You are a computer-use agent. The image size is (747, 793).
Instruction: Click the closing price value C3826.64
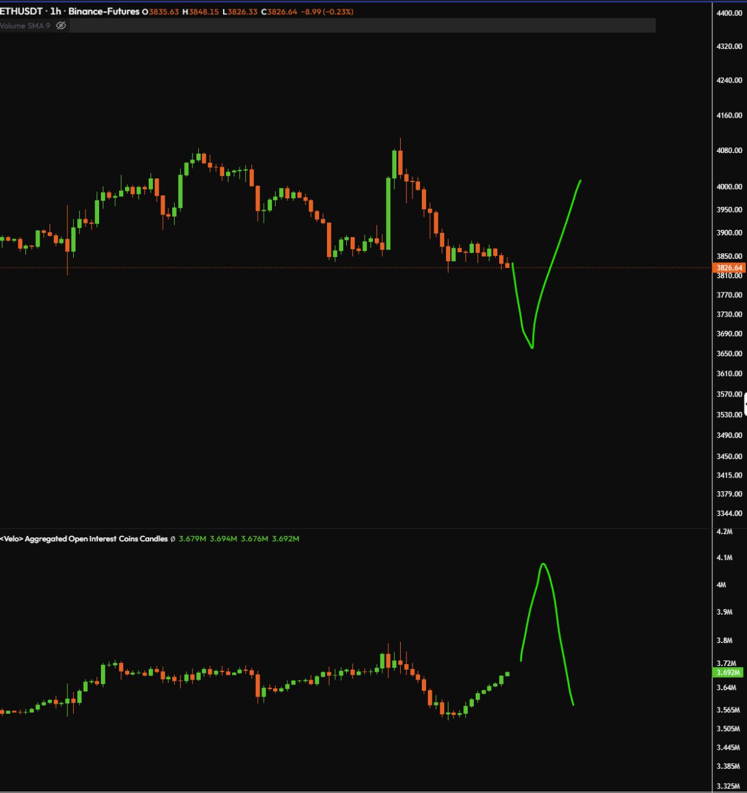point(279,12)
